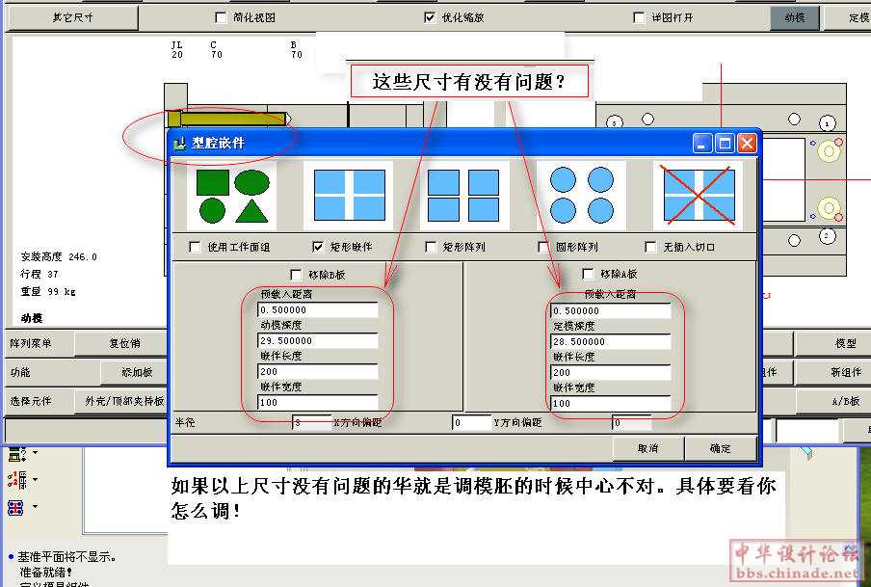Click the 外壳/顶部夹持板 button
The height and width of the screenshot is (587, 871).
122,401
